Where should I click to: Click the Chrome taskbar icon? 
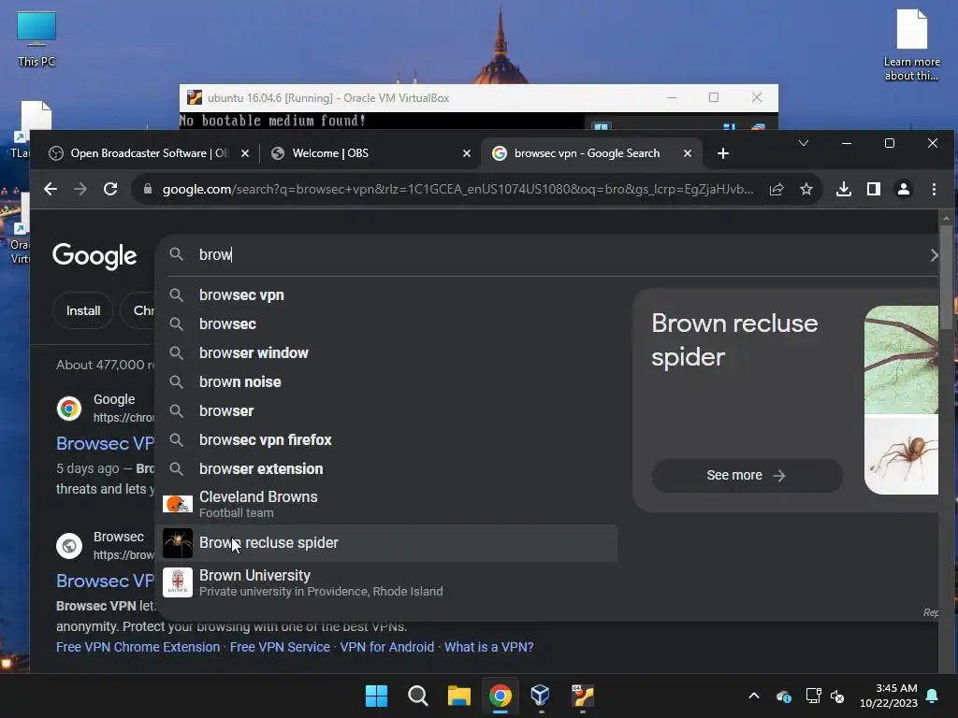[501, 696]
